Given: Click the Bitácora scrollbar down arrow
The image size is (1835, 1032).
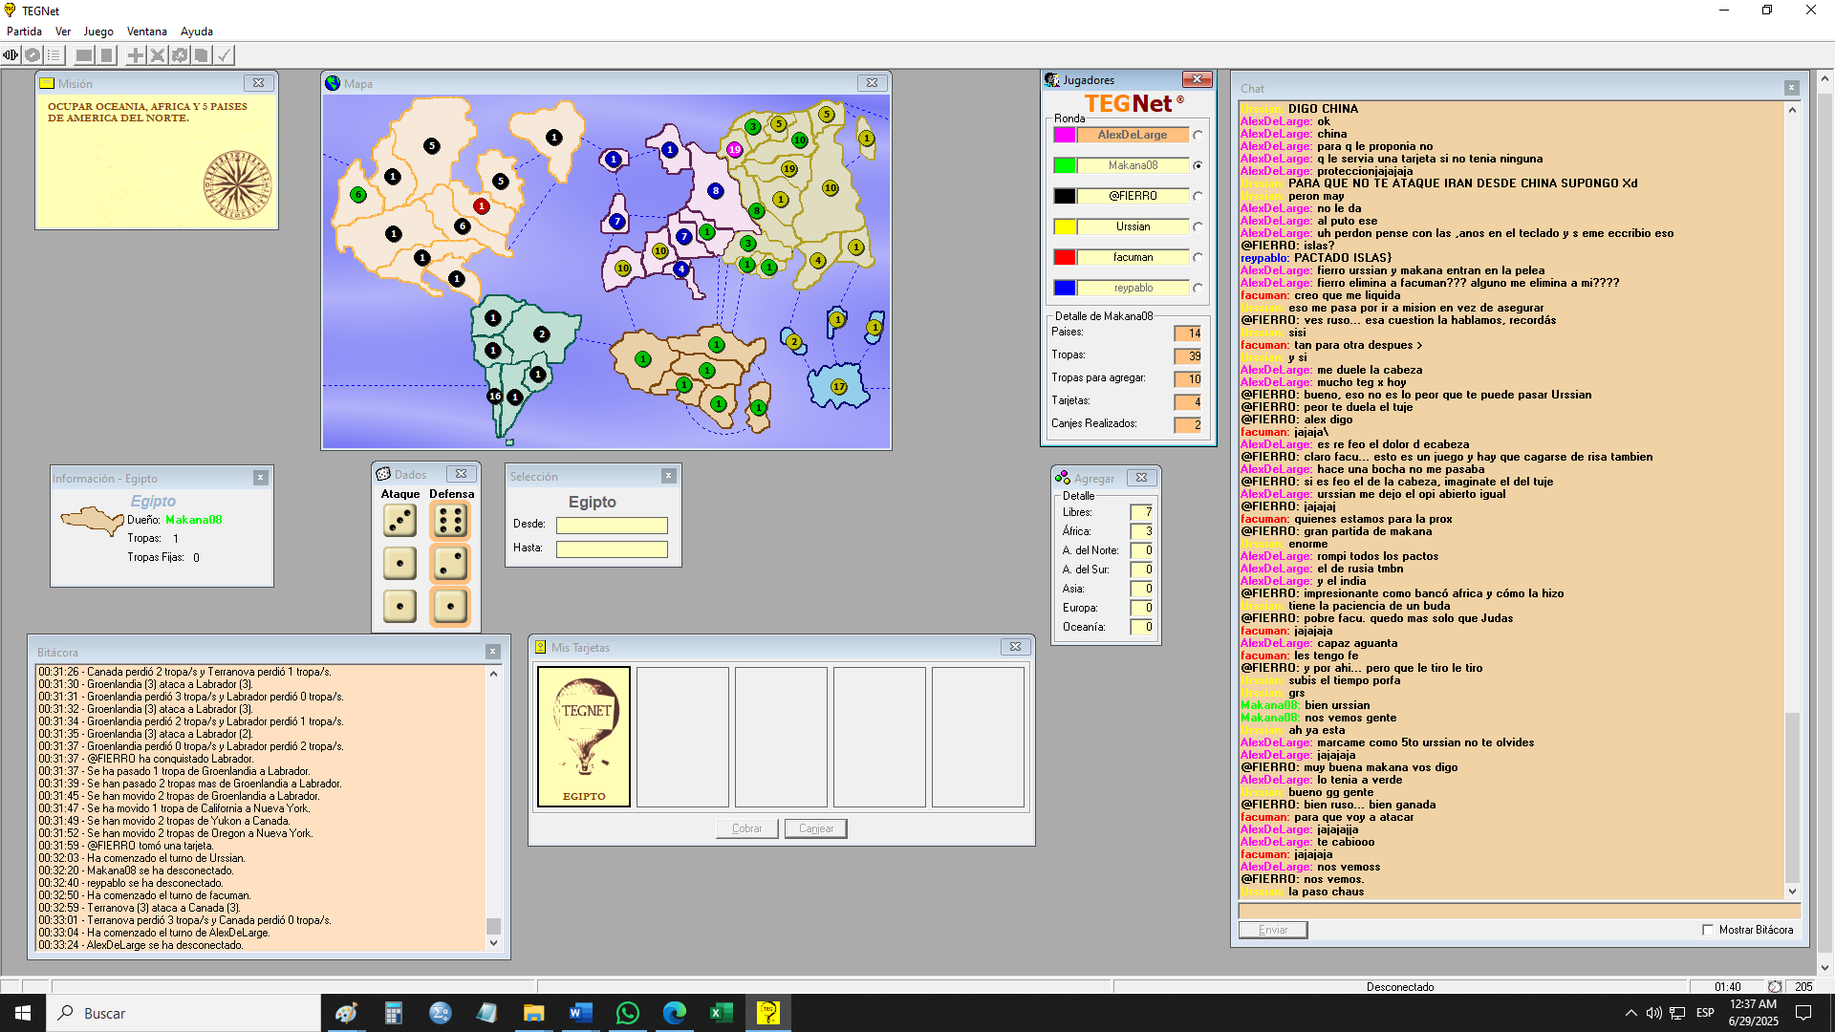Looking at the screenshot, I should point(493,942).
